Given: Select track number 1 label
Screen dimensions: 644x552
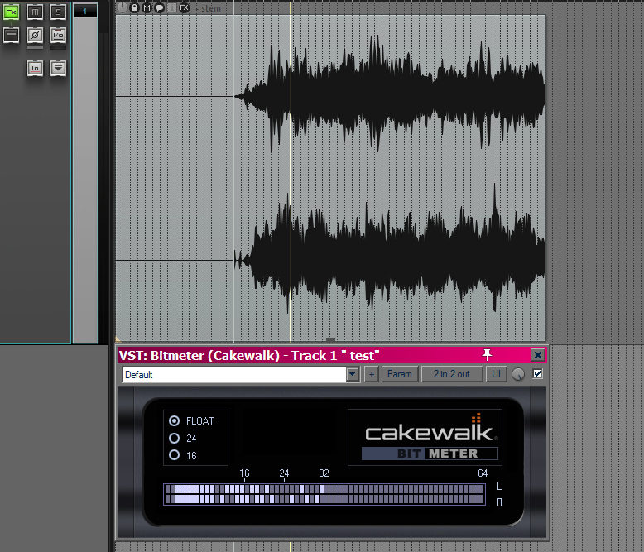Looking at the screenshot, I should [x=85, y=11].
